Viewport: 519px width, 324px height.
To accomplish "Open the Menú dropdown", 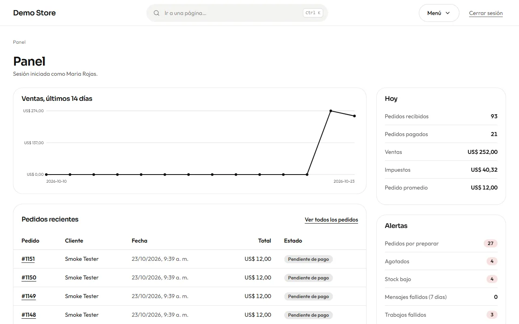I will click(439, 13).
